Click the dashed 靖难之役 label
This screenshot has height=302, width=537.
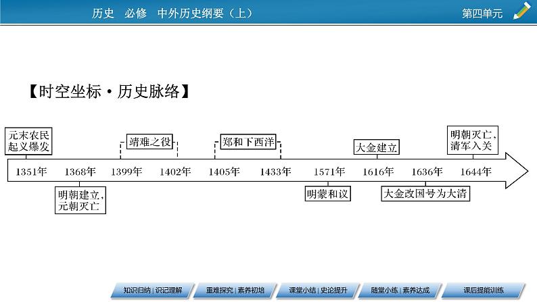(x=149, y=143)
